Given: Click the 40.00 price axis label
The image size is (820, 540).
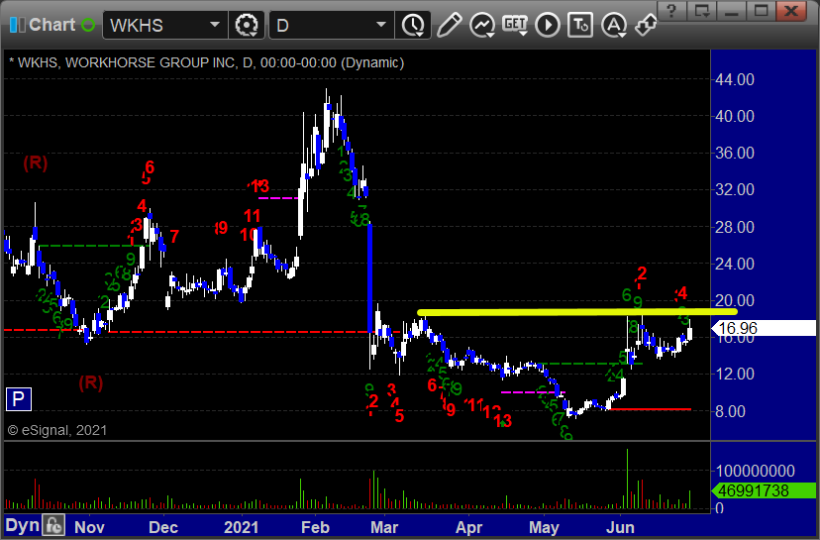Looking at the screenshot, I should [735, 116].
